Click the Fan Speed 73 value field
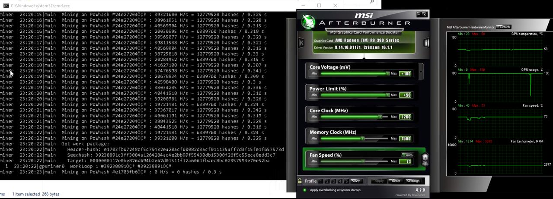Image resolution: width=553 pixels, height=199 pixels. tap(406, 161)
